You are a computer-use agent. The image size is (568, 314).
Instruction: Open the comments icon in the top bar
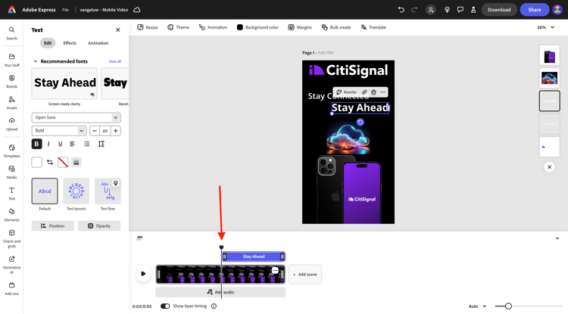point(460,10)
